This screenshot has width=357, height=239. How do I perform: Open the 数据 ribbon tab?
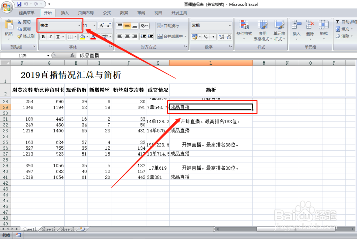coord(124,13)
